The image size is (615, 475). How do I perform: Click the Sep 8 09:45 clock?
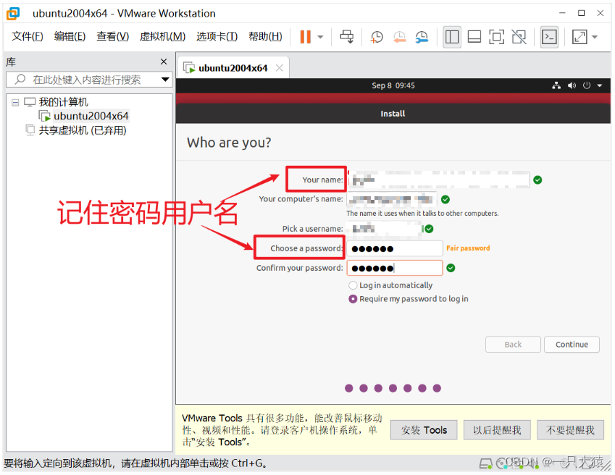(393, 85)
